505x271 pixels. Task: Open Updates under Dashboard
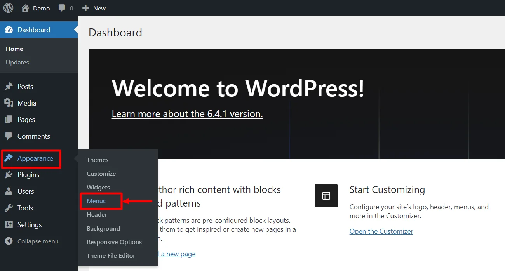click(x=17, y=63)
